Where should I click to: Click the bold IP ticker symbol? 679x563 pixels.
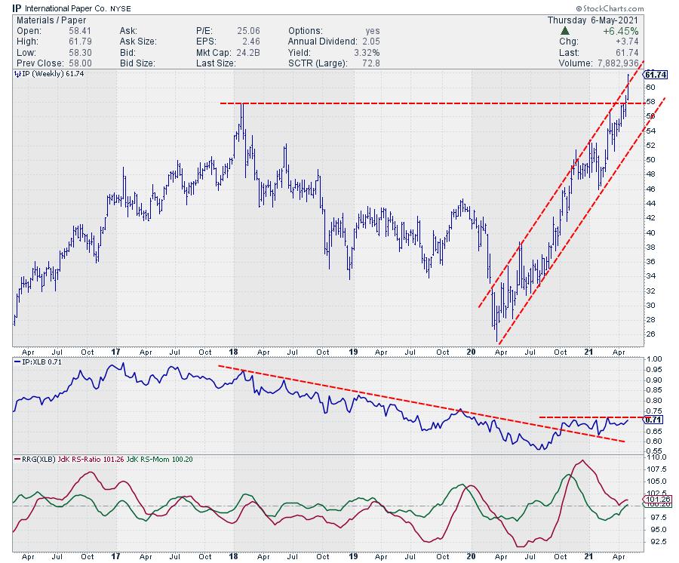(x=7, y=8)
